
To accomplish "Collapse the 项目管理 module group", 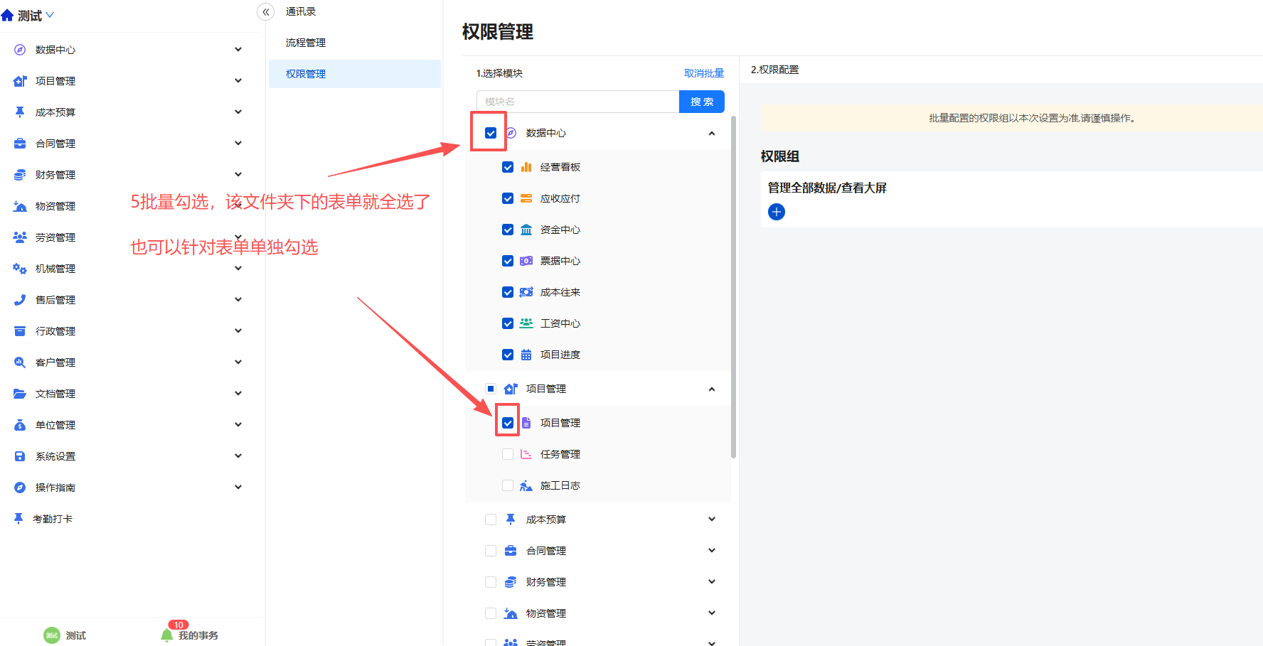I will click(712, 389).
